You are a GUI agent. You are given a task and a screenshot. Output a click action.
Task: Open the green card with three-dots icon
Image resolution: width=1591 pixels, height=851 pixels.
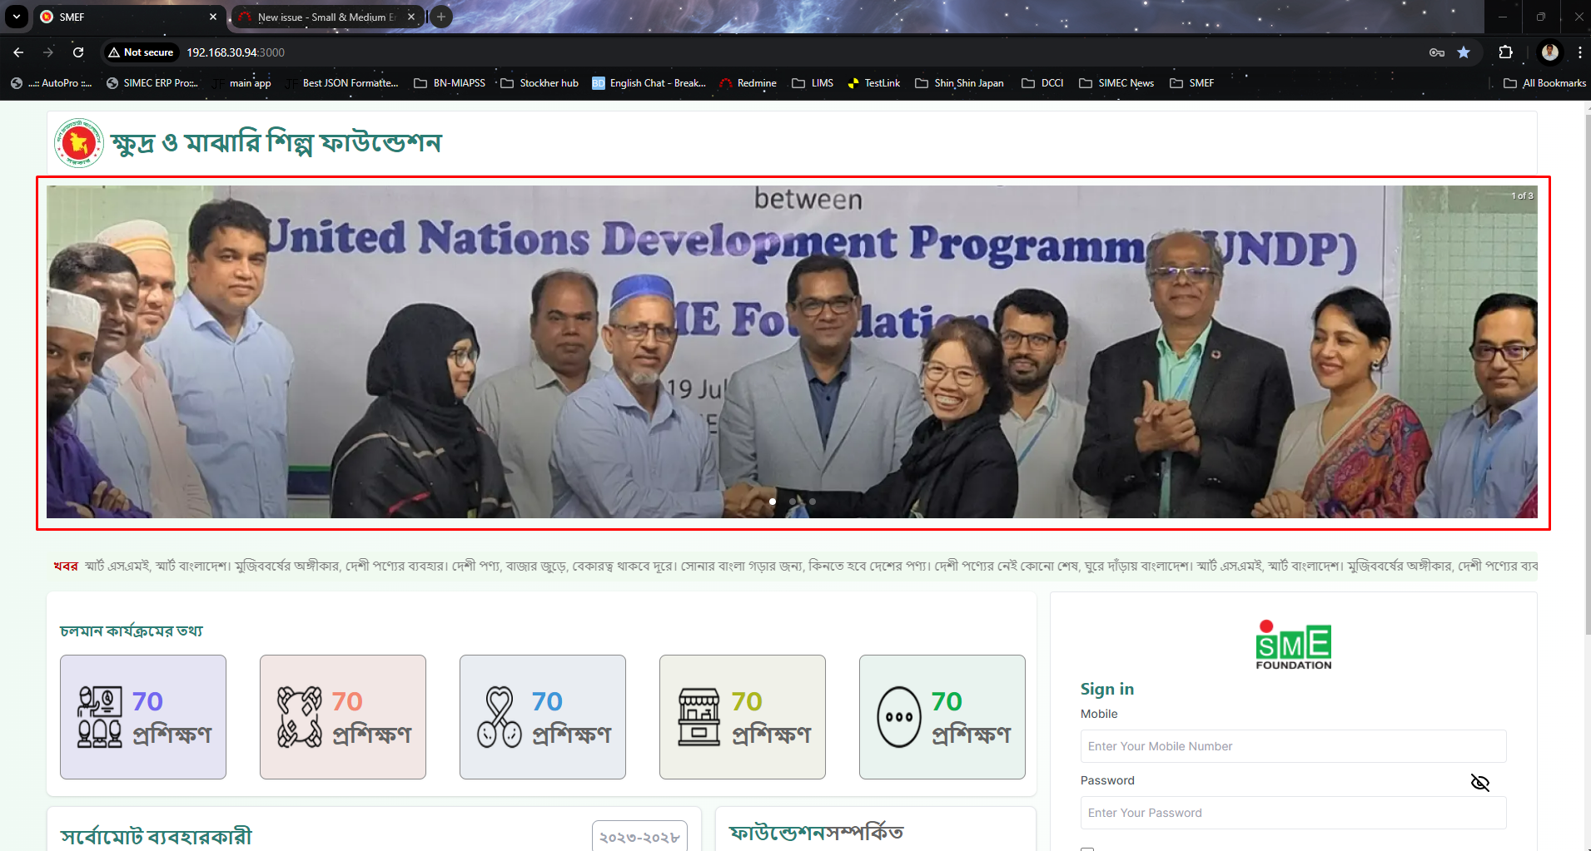pyautogui.click(x=942, y=717)
